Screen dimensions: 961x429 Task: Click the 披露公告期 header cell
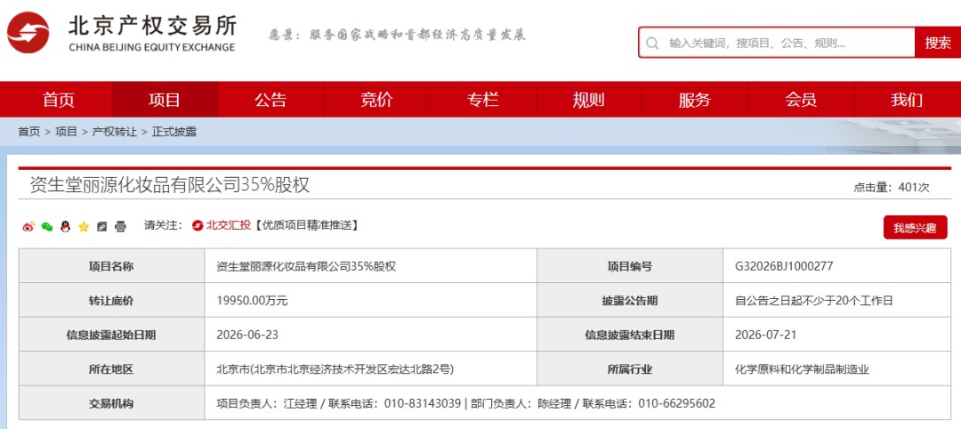[x=629, y=301]
